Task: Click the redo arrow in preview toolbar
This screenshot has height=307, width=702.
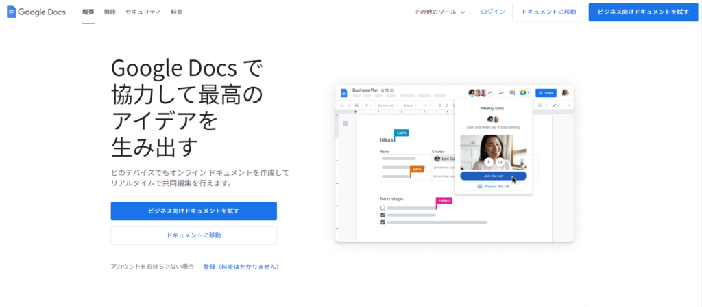Action: (349, 105)
